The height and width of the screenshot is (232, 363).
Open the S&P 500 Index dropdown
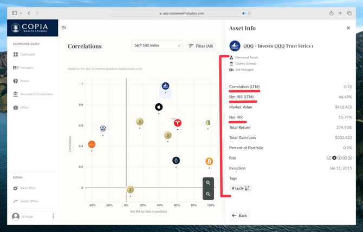coord(157,46)
